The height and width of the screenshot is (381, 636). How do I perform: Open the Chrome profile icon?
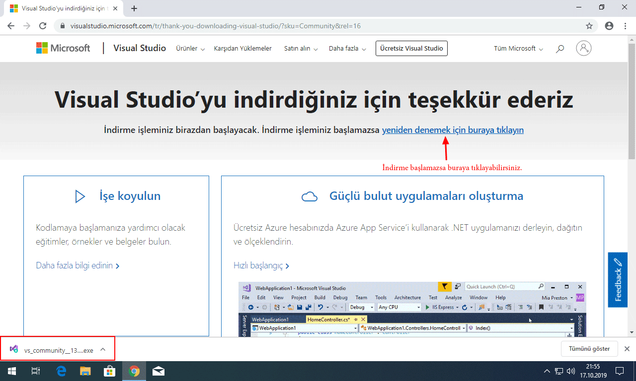(609, 26)
